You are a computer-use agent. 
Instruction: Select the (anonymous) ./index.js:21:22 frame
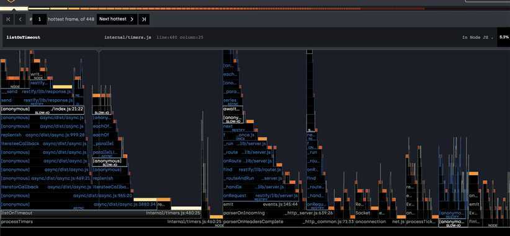point(42,110)
